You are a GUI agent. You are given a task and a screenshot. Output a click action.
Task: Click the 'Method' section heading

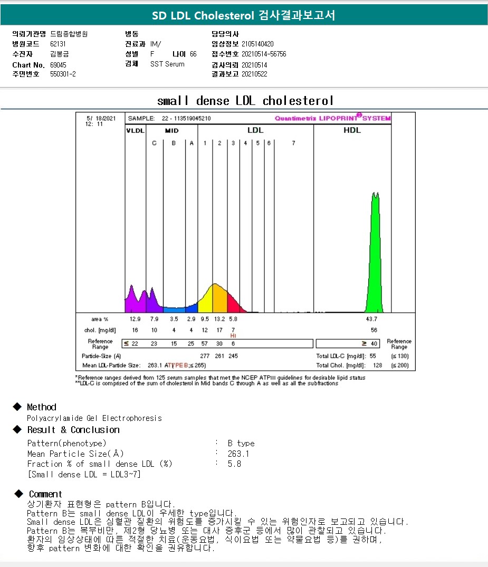(x=42, y=407)
